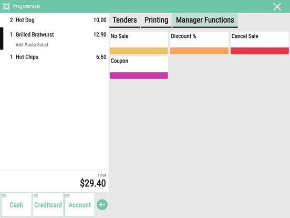This screenshot has height=218, width=290.
Task: Click the 6.50 Hot Chips price
Action: (x=101, y=57)
